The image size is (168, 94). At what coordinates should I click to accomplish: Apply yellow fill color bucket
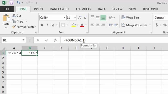pyautogui.click(x=74, y=25)
